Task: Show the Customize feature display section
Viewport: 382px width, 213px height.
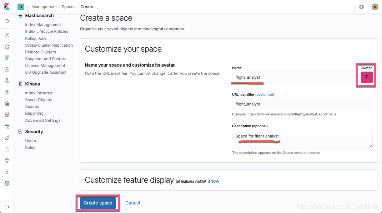Action: (x=213, y=181)
